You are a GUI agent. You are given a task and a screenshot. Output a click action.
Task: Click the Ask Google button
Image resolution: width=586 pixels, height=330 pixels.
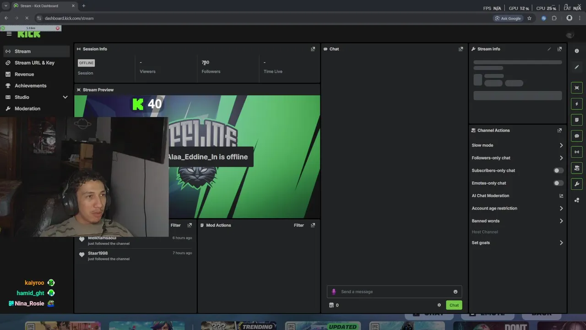click(508, 18)
